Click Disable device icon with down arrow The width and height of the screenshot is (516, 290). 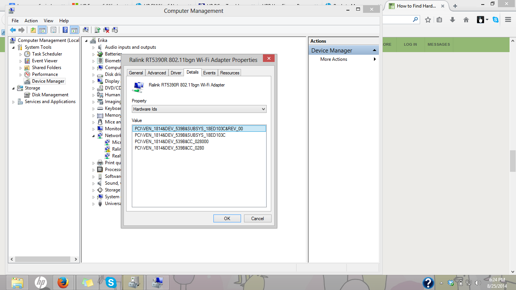tap(115, 30)
